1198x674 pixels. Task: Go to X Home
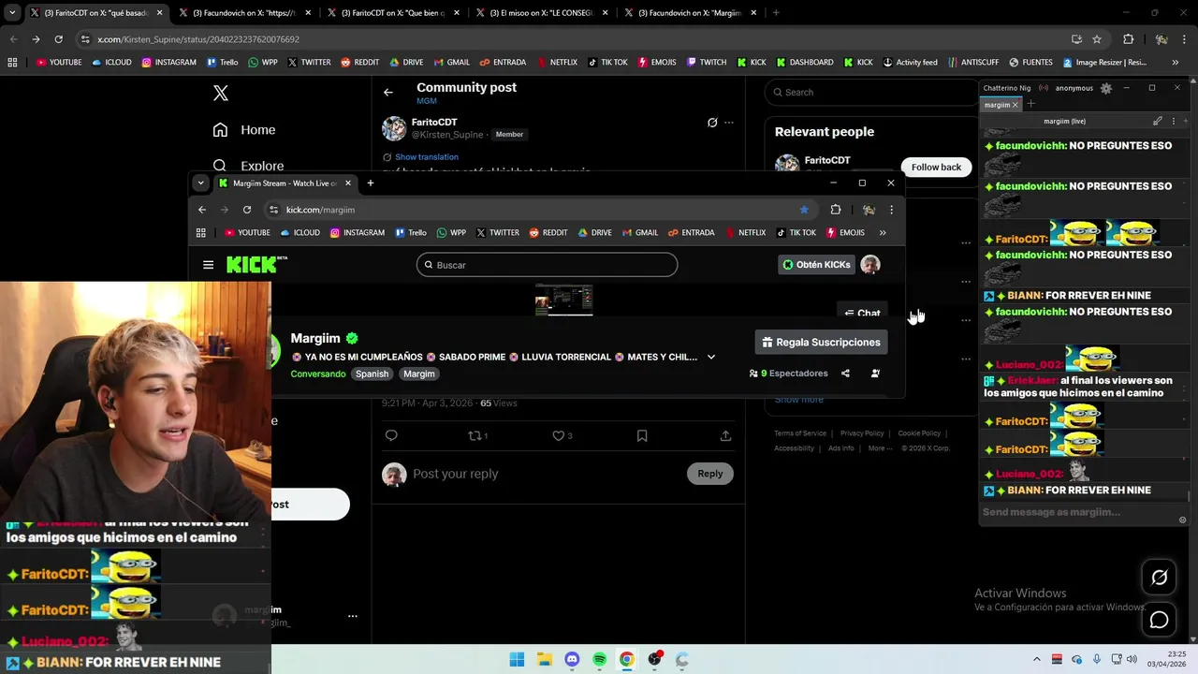[x=244, y=130]
